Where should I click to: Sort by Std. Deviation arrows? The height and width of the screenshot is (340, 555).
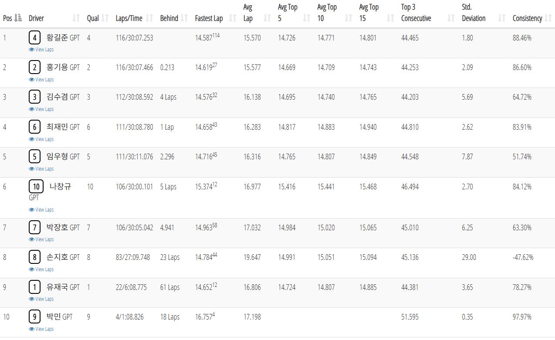click(x=502, y=18)
